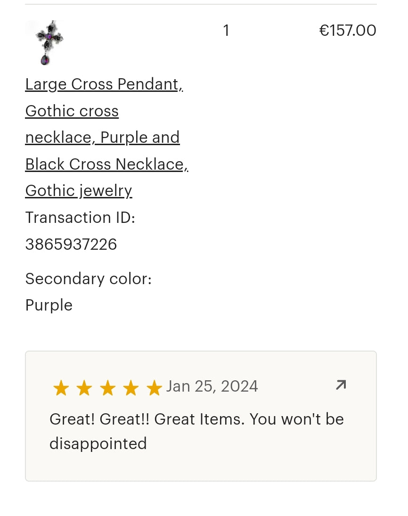The height and width of the screenshot is (516, 408).
Task: Click the review date Jan 25, 2024
Action: pos(212,386)
